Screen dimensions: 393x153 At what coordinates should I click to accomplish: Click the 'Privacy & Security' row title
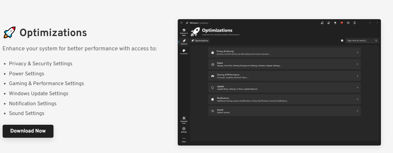[x=225, y=51]
